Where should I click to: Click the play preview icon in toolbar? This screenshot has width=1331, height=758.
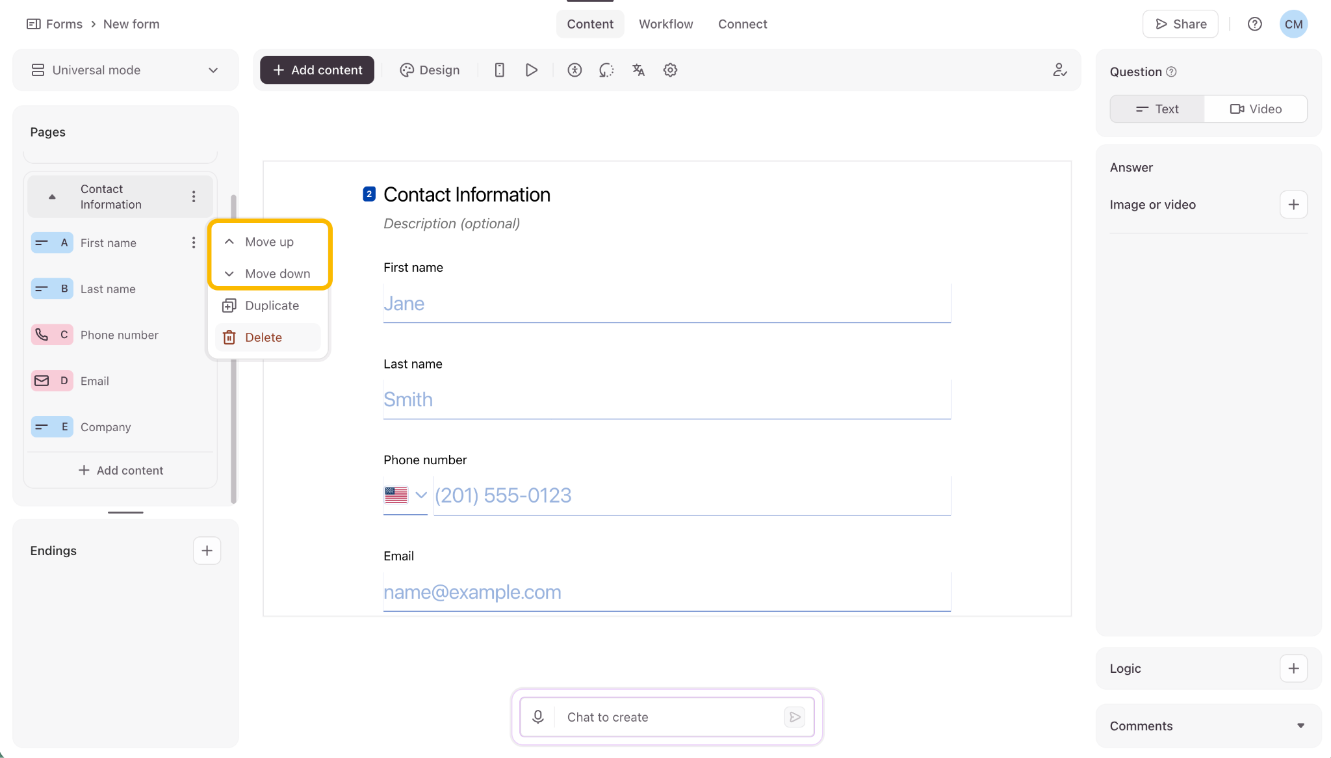532,70
